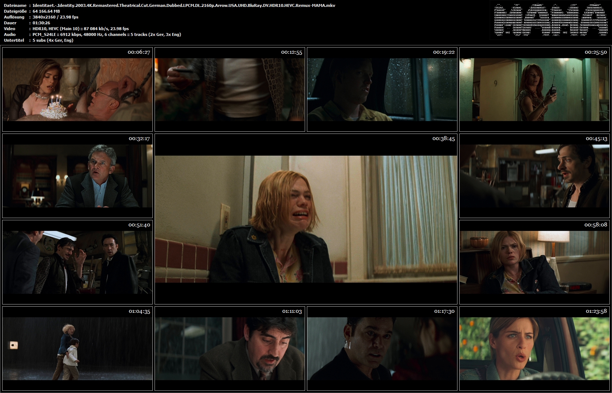Click the Video label
Image resolution: width=612 pixels, height=393 pixels.
pyautogui.click(x=10, y=29)
